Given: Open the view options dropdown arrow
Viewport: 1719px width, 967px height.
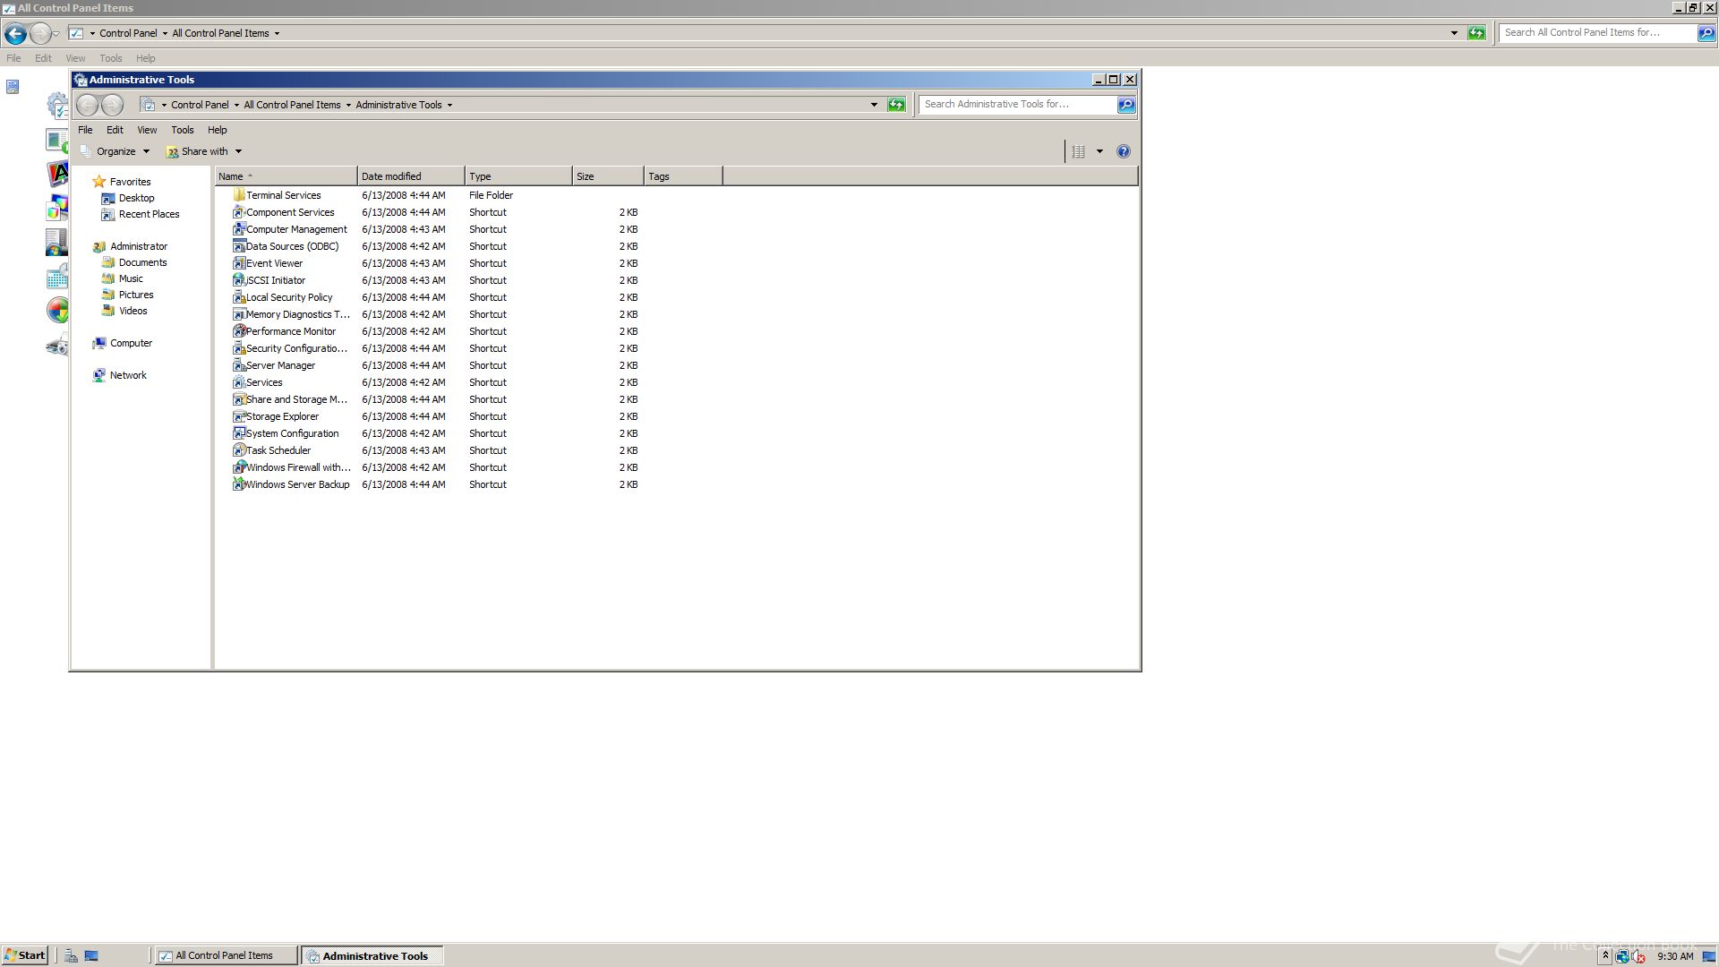Looking at the screenshot, I should pos(1099,151).
